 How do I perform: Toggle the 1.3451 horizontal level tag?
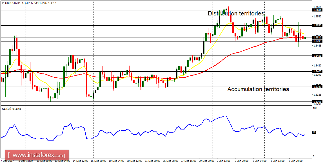click(317, 56)
